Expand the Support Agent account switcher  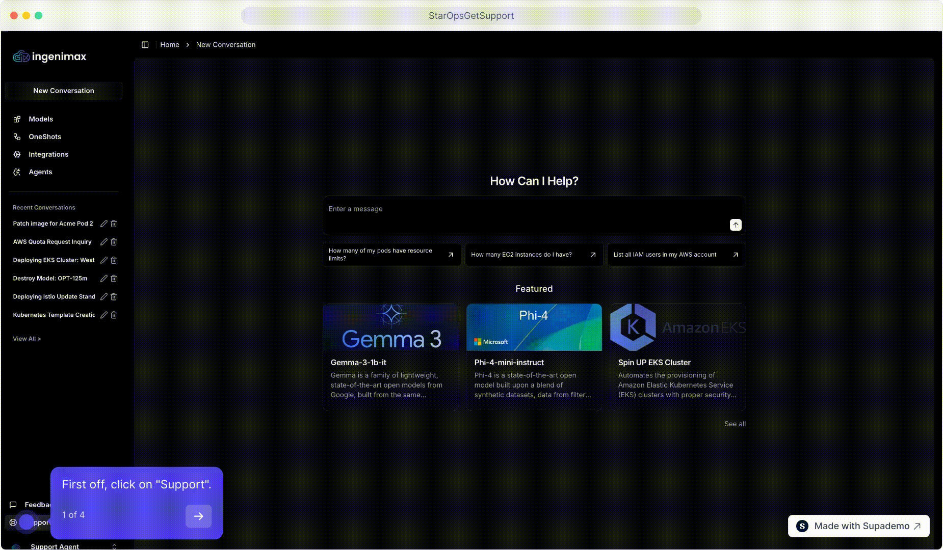114,546
